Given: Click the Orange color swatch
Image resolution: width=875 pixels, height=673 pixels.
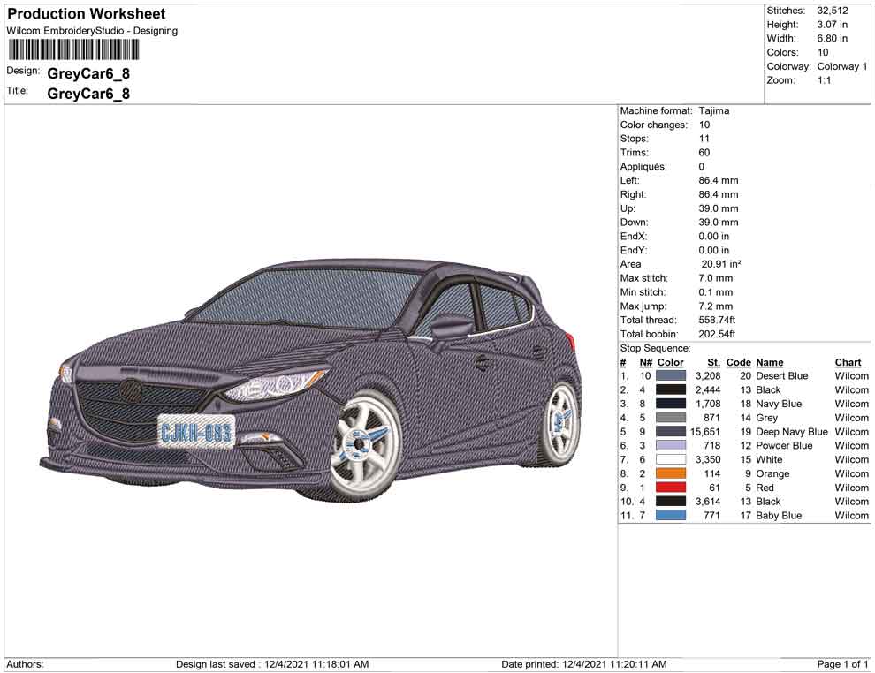Looking at the screenshot, I should (x=671, y=473).
